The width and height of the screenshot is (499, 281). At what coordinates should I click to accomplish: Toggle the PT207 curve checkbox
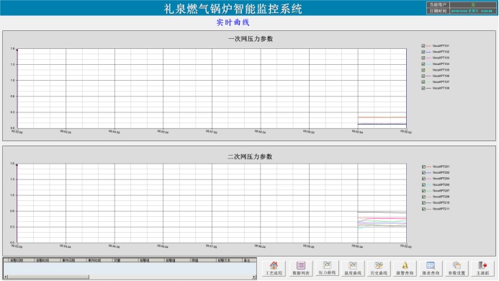(423, 191)
